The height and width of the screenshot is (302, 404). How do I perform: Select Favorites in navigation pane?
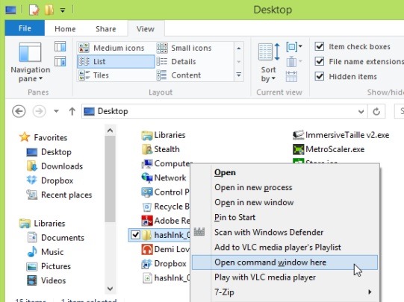coord(43,137)
